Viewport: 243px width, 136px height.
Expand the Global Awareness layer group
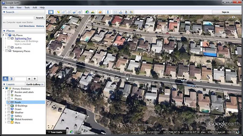(6, 119)
